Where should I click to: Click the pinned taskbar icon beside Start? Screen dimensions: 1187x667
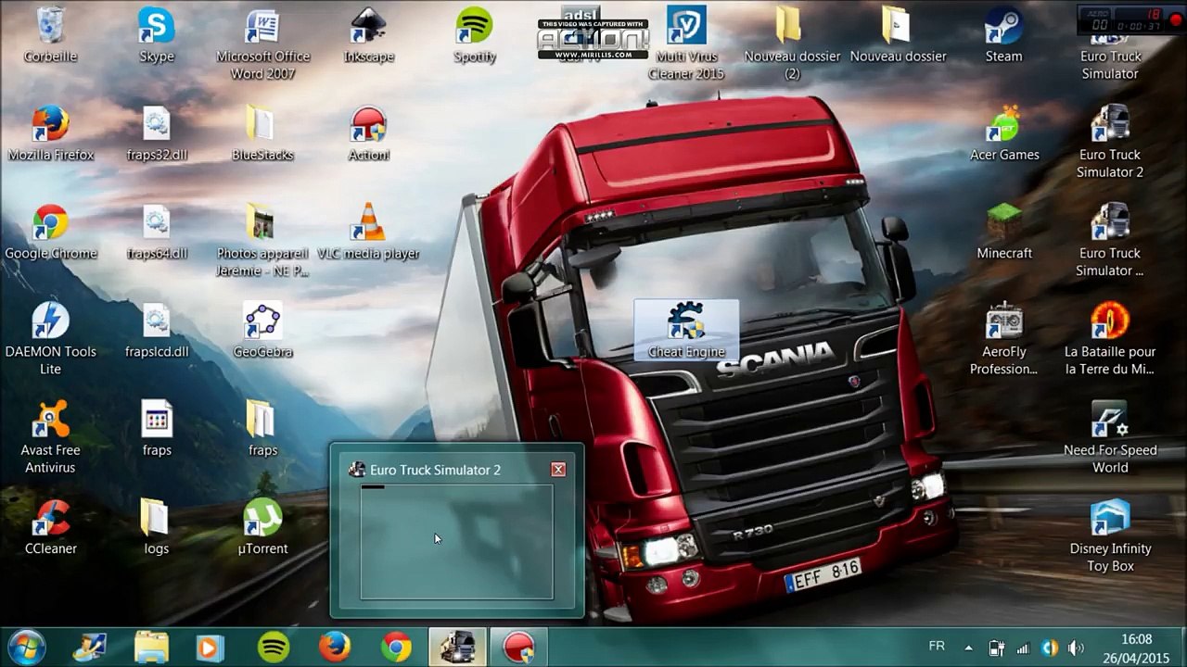click(x=90, y=647)
